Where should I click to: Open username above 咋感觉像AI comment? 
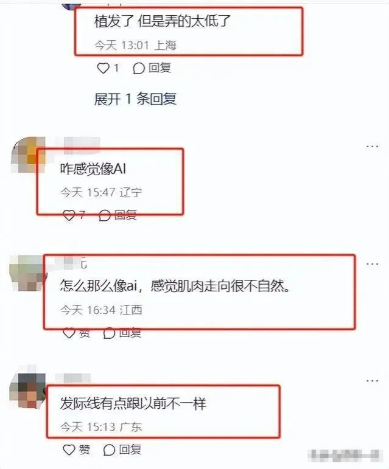82,144
